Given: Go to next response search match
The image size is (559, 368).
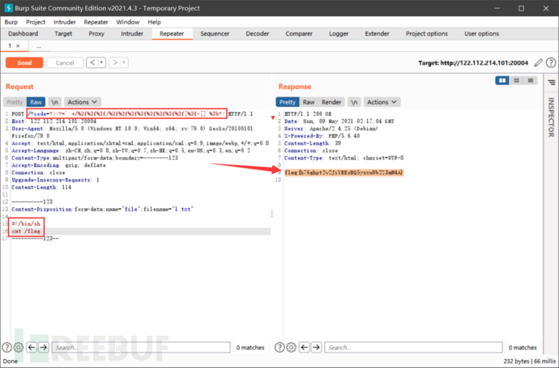Looking at the screenshot, I should click(316, 347).
